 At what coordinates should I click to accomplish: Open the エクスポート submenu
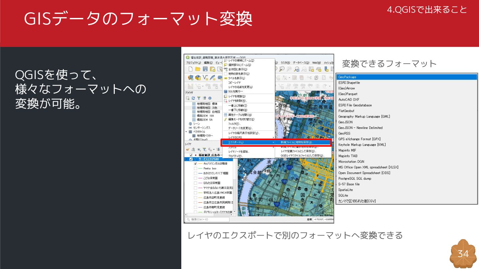(x=248, y=142)
